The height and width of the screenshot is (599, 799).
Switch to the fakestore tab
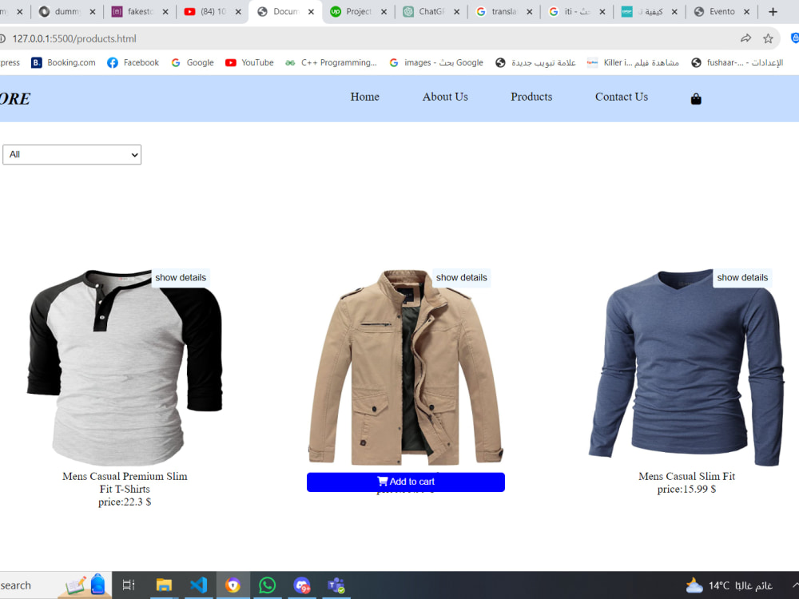(140, 12)
